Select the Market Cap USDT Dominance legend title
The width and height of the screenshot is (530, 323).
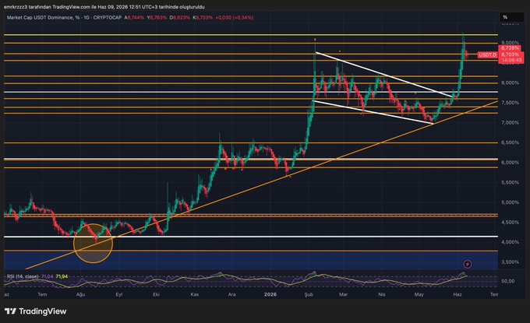coord(64,18)
